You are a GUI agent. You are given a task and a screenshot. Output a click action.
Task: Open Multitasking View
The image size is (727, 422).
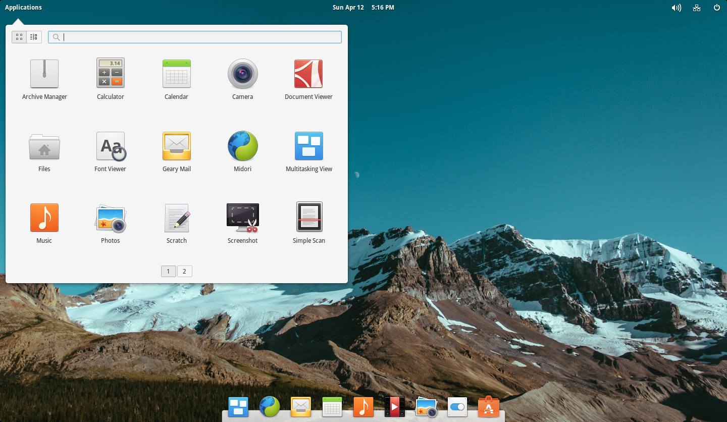pyautogui.click(x=308, y=146)
